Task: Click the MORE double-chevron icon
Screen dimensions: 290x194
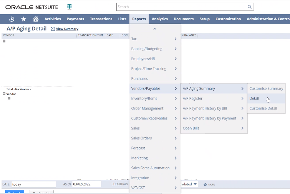Action: [205, 184]
